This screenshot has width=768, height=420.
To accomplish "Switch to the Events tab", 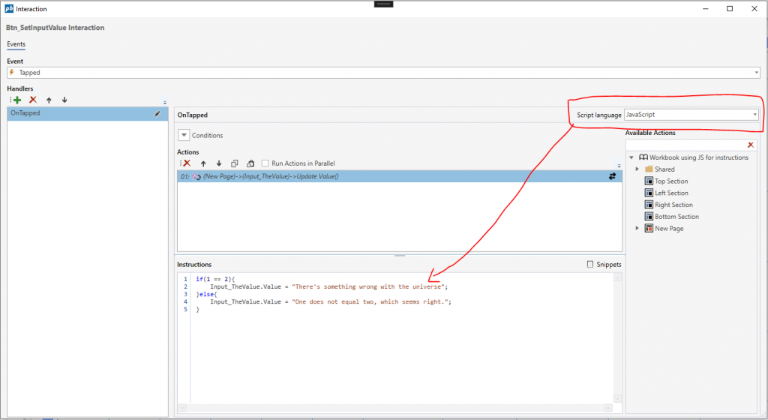I will pos(16,44).
